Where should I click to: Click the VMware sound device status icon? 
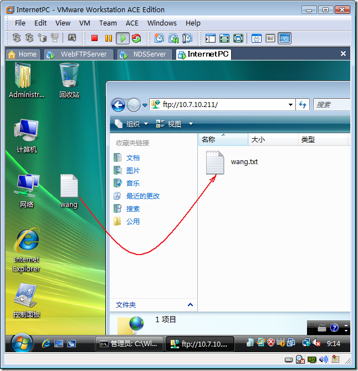point(323,360)
